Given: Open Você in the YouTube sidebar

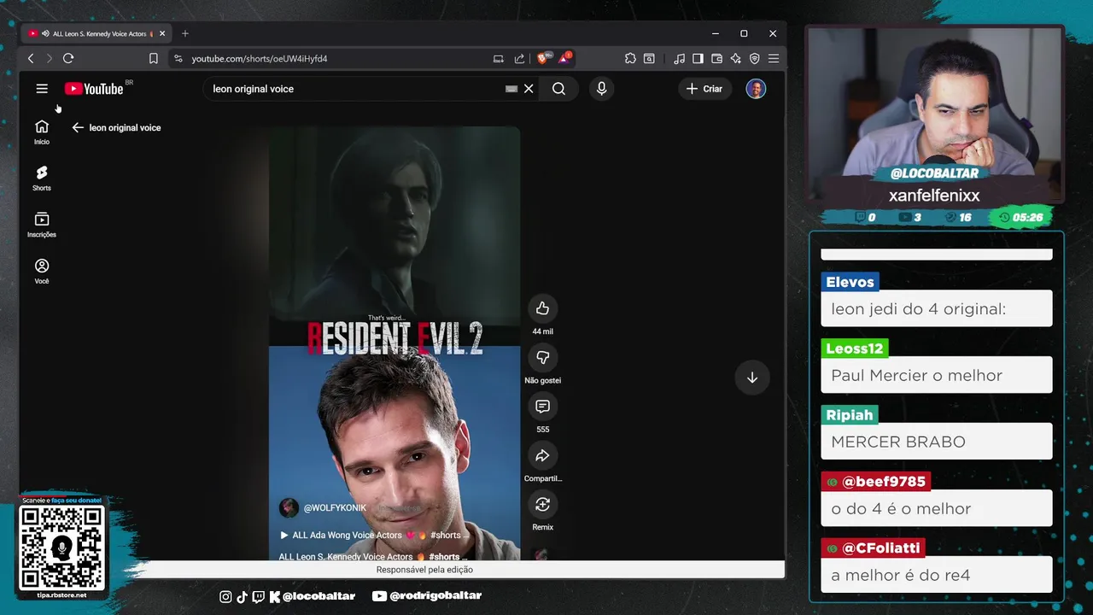Looking at the screenshot, I should click(x=42, y=272).
